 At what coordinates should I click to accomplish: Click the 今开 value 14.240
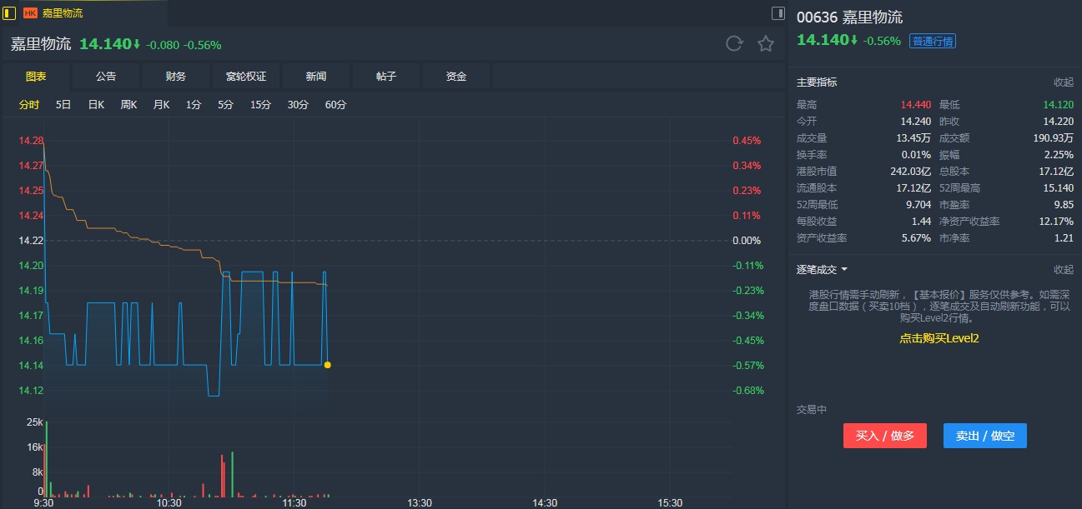pyautogui.click(x=915, y=122)
